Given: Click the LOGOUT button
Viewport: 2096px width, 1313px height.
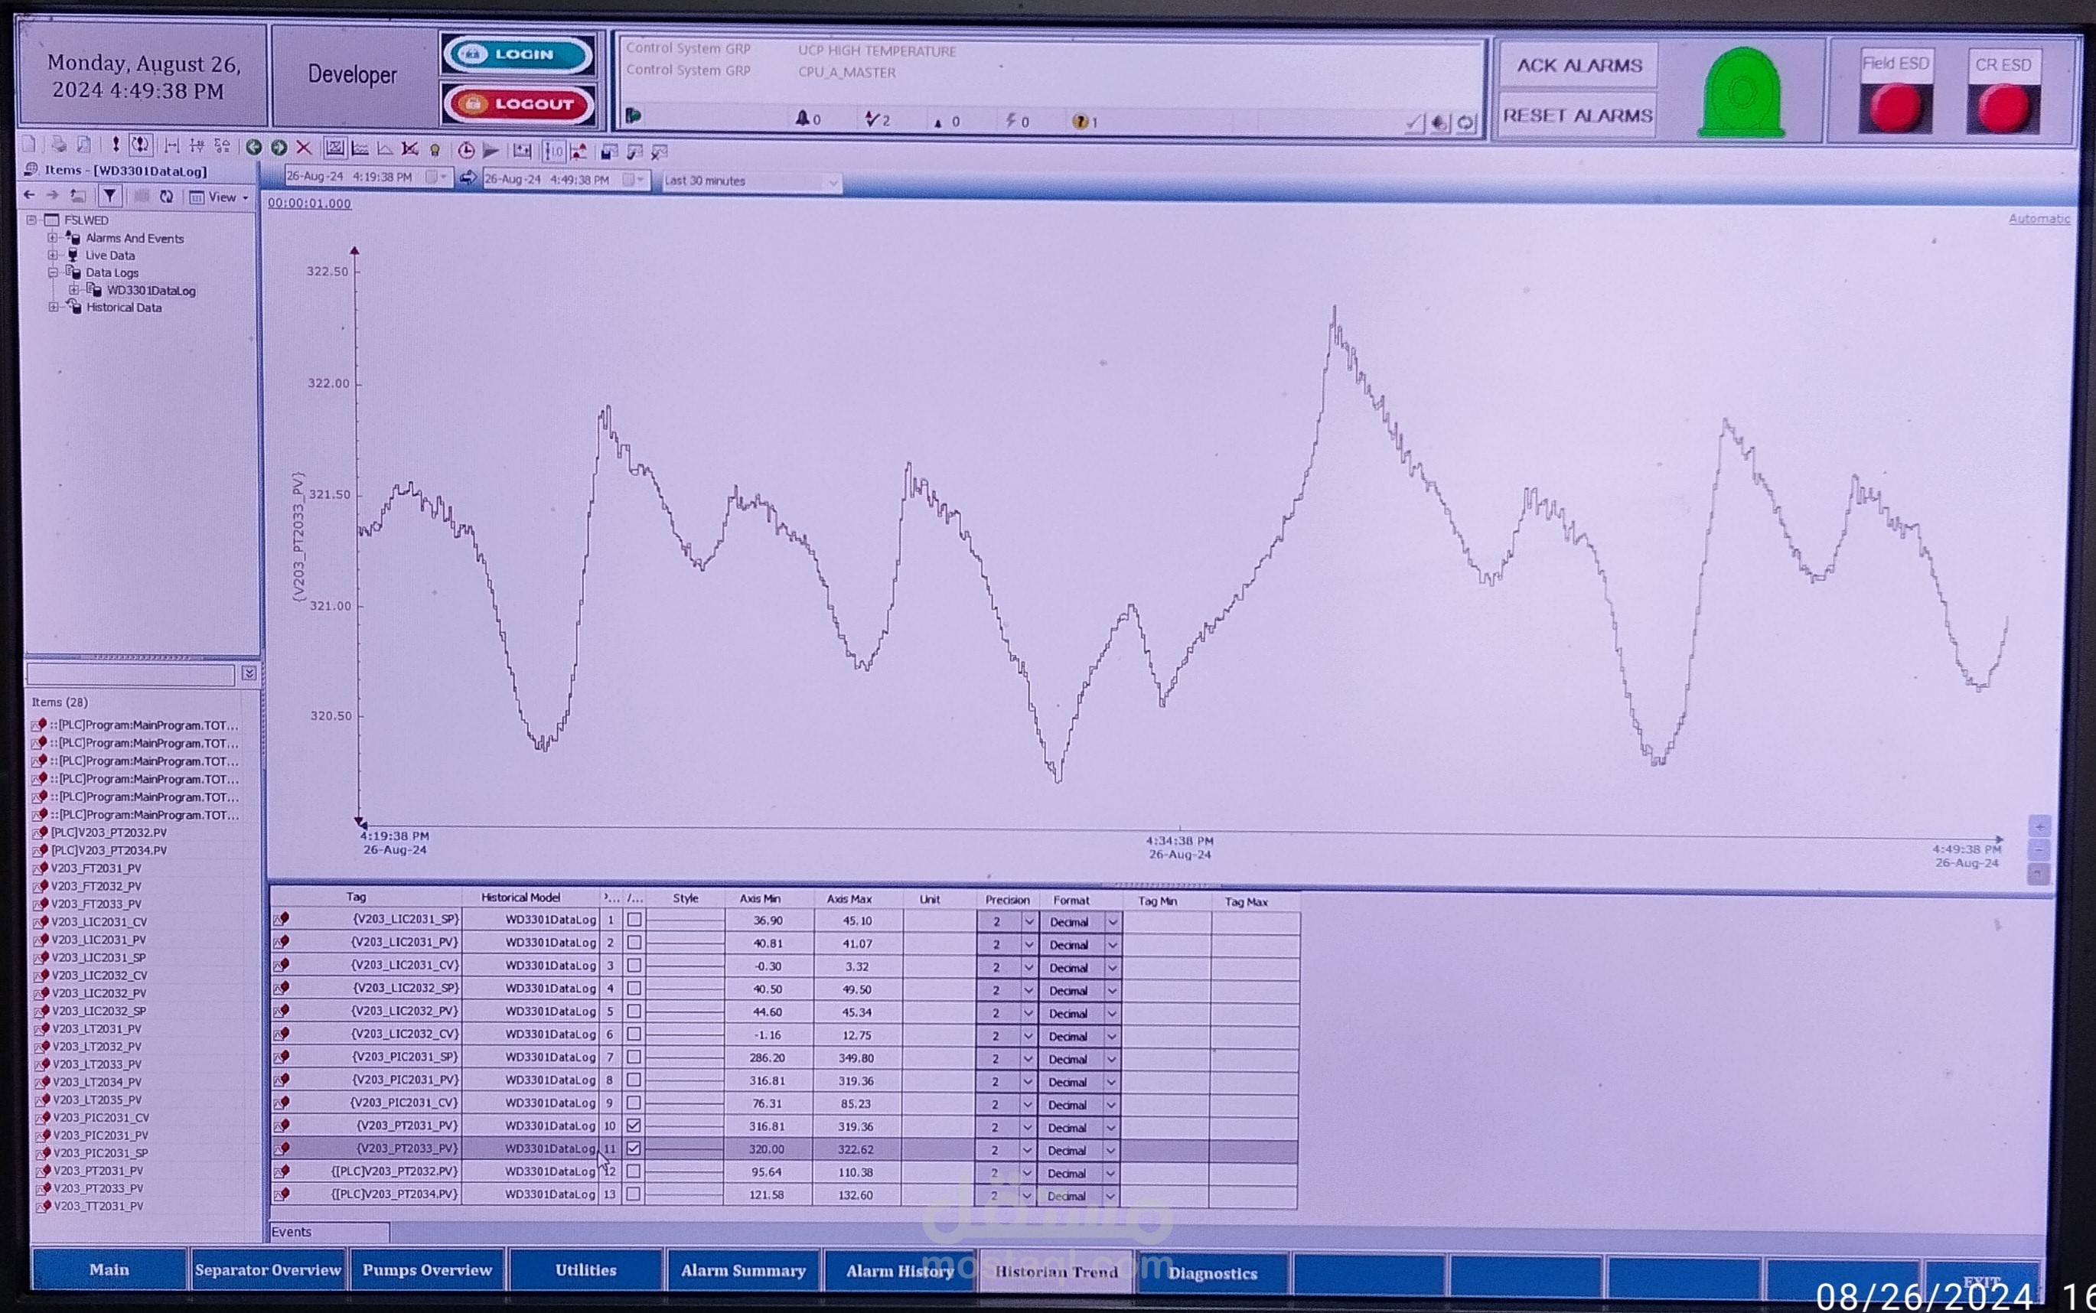Looking at the screenshot, I should point(518,104).
